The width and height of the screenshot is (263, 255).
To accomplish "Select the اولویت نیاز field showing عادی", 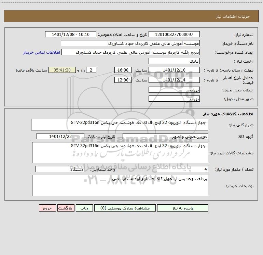I will 174,61.
